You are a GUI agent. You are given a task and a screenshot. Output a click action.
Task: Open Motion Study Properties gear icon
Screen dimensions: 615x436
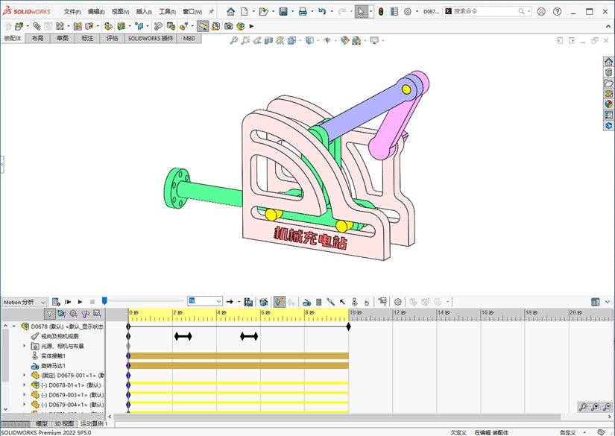[x=398, y=302]
